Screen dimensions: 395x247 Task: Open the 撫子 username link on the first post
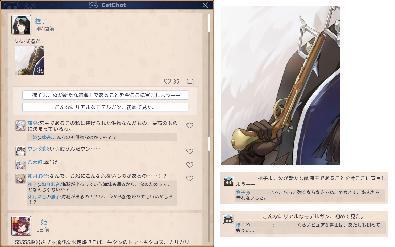click(41, 21)
